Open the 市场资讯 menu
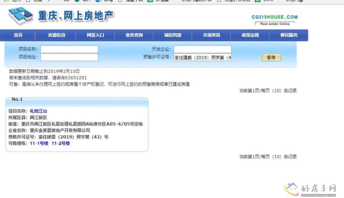This screenshot has width=344, height=198. coord(211,35)
